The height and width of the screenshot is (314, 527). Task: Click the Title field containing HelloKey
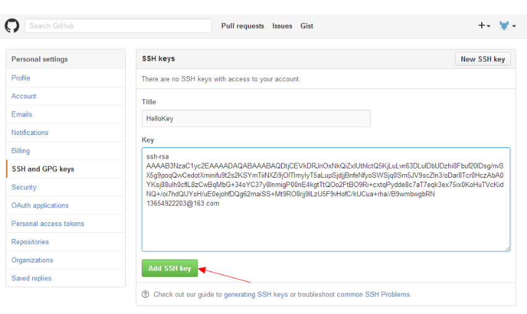pyautogui.click(x=256, y=118)
